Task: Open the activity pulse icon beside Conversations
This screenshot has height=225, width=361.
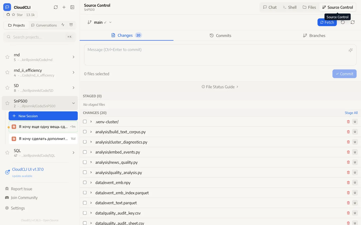Action: (63, 25)
